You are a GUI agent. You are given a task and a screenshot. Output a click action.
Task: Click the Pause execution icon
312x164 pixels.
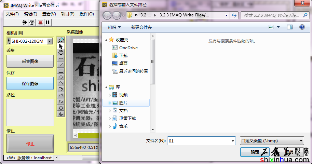[48, 22]
